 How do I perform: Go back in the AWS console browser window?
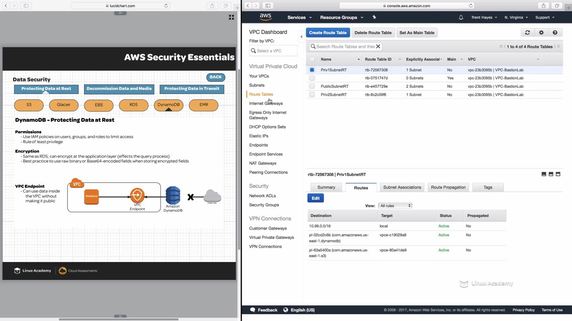[x=248, y=6]
